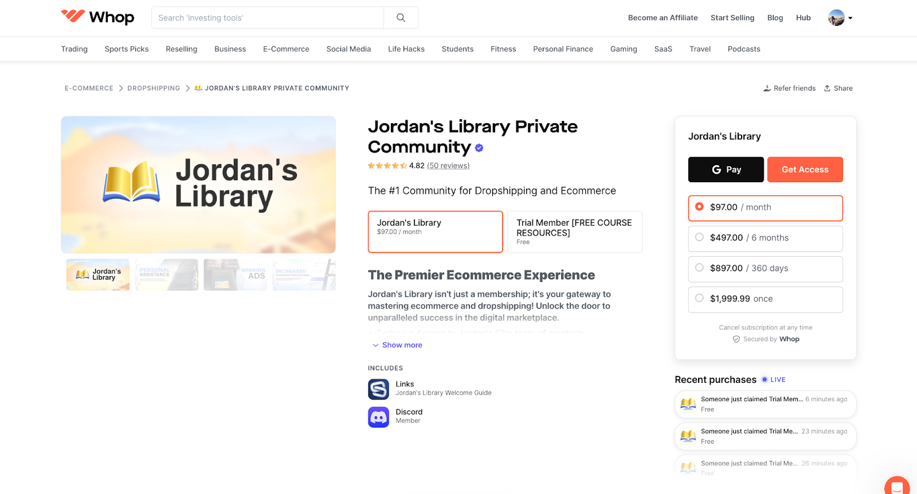Screen dimensions: 917x494
Task: Open the 50 reviews link
Action: [448, 166]
